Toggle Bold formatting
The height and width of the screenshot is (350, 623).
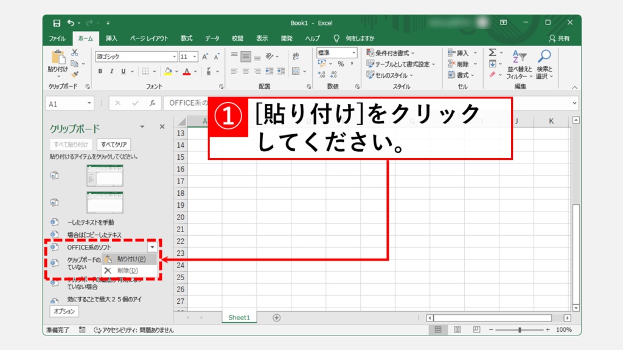click(100, 71)
